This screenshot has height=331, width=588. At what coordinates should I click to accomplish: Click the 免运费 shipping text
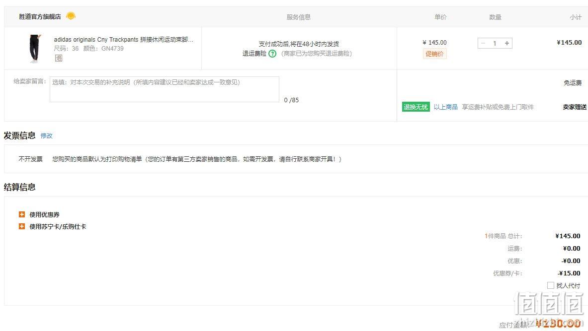pyautogui.click(x=573, y=83)
